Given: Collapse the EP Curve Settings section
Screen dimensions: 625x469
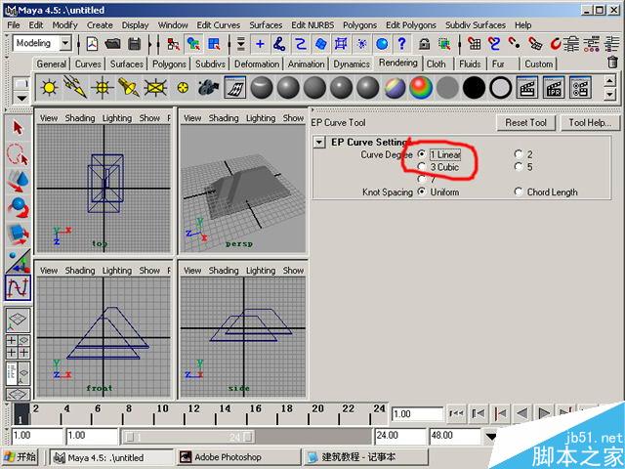Looking at the screenshot, I should click(x=319, y=143).
